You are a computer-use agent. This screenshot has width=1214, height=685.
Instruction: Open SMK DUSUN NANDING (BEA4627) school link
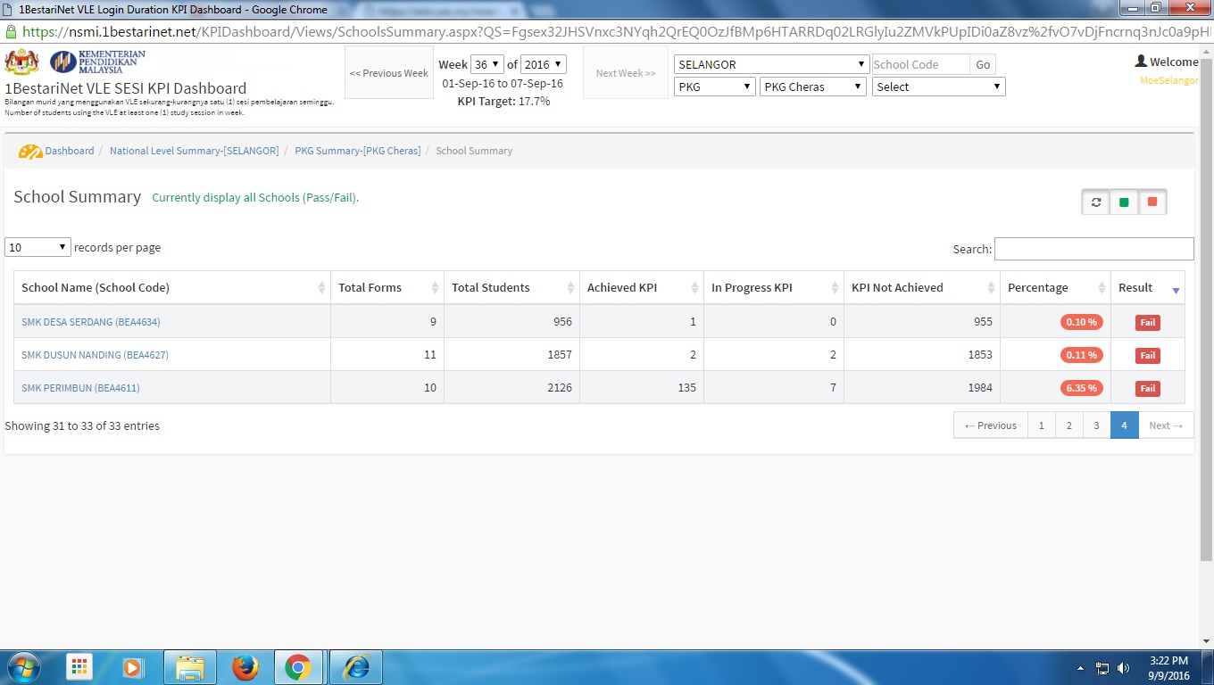coord(95,355)
